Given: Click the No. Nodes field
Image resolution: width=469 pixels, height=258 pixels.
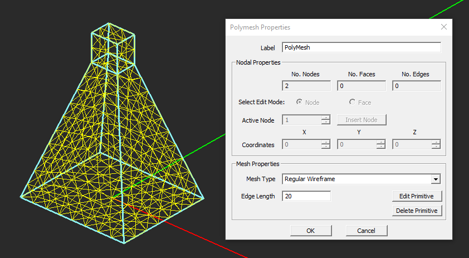Looking at the screenshot, I should pos(306,86).
